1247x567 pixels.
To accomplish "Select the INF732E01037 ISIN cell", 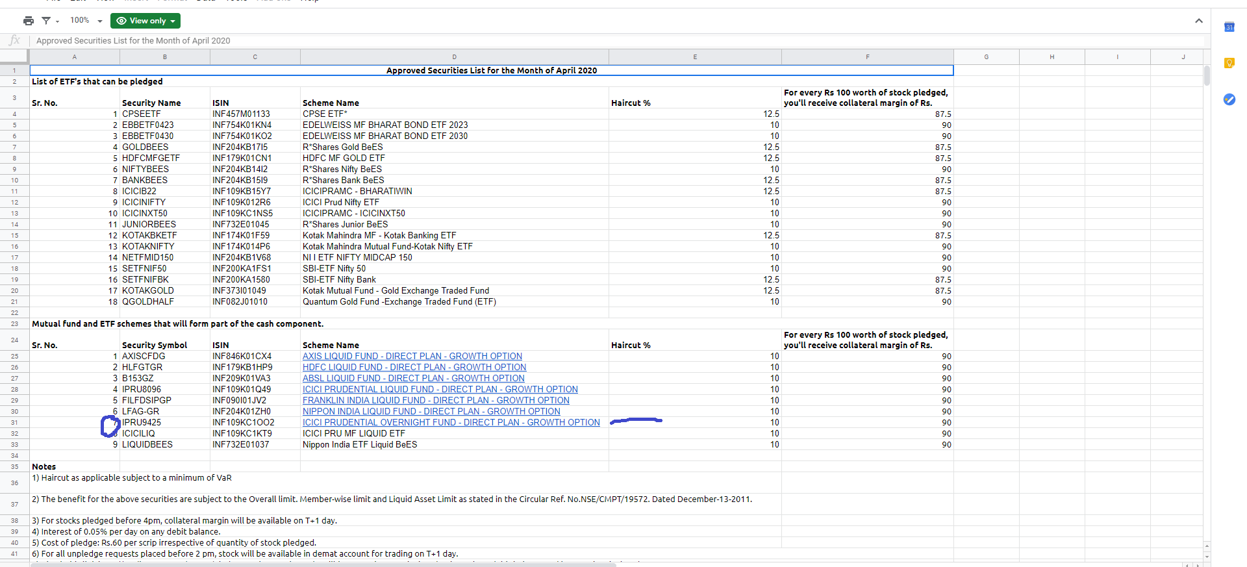I will [x=255, y=444].
